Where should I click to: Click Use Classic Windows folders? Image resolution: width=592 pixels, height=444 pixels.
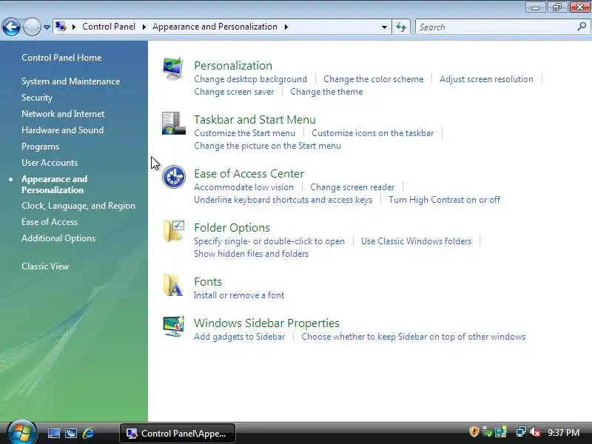[416, 241]
